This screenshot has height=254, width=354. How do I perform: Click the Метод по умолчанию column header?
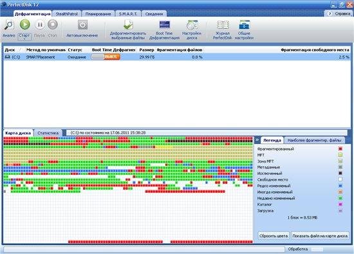46,50
